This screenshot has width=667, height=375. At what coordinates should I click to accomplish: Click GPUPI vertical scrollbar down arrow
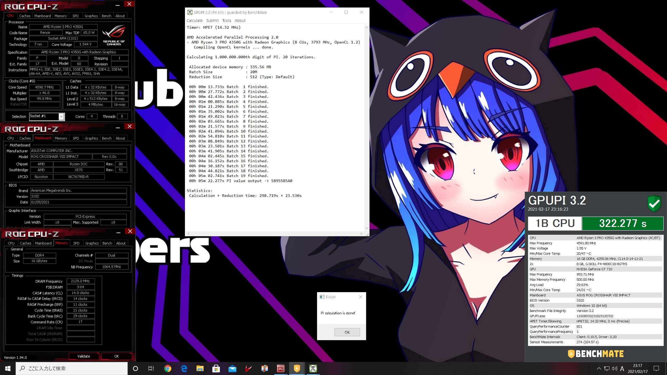tap(367, 228)
